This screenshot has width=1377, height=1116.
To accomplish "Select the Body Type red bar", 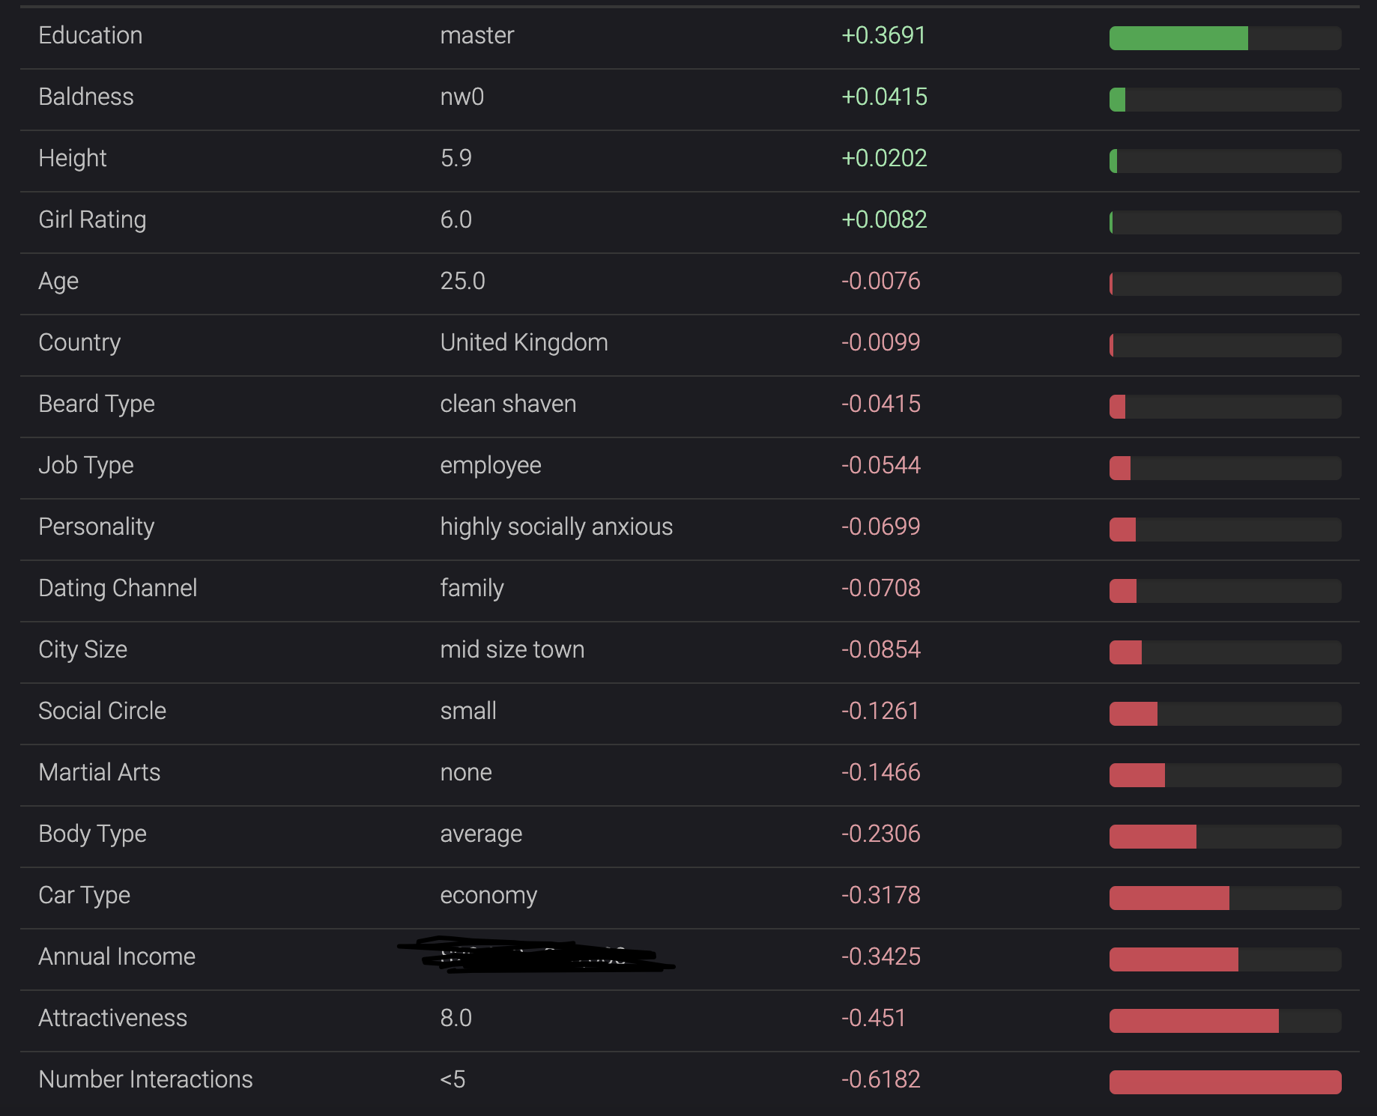I will pos(1225,837).
